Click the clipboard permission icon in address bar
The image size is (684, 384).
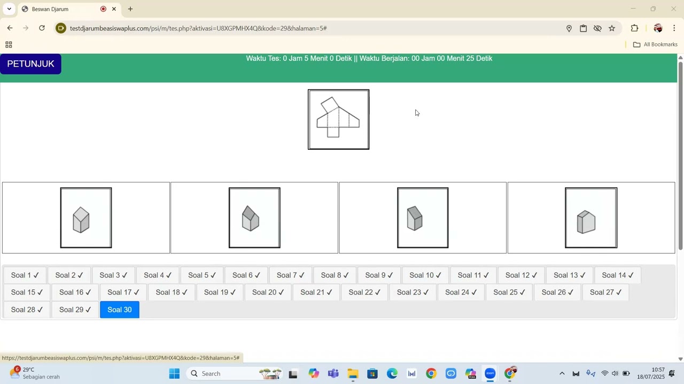pos(584,28)
